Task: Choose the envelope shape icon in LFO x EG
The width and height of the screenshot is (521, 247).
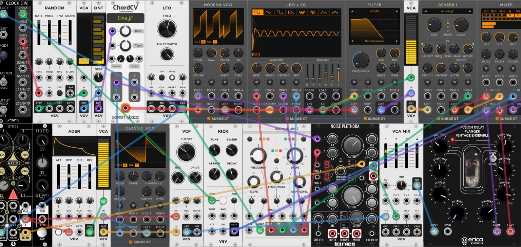Action: tap(324, 12)
